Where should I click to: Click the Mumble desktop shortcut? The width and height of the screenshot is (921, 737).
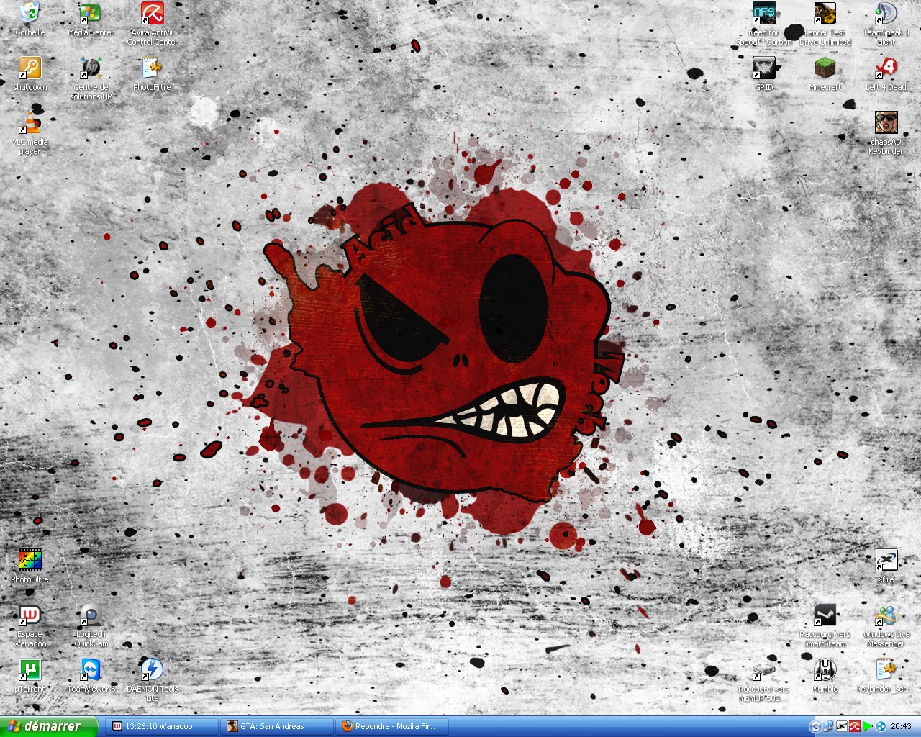click(x=825, y=670)
